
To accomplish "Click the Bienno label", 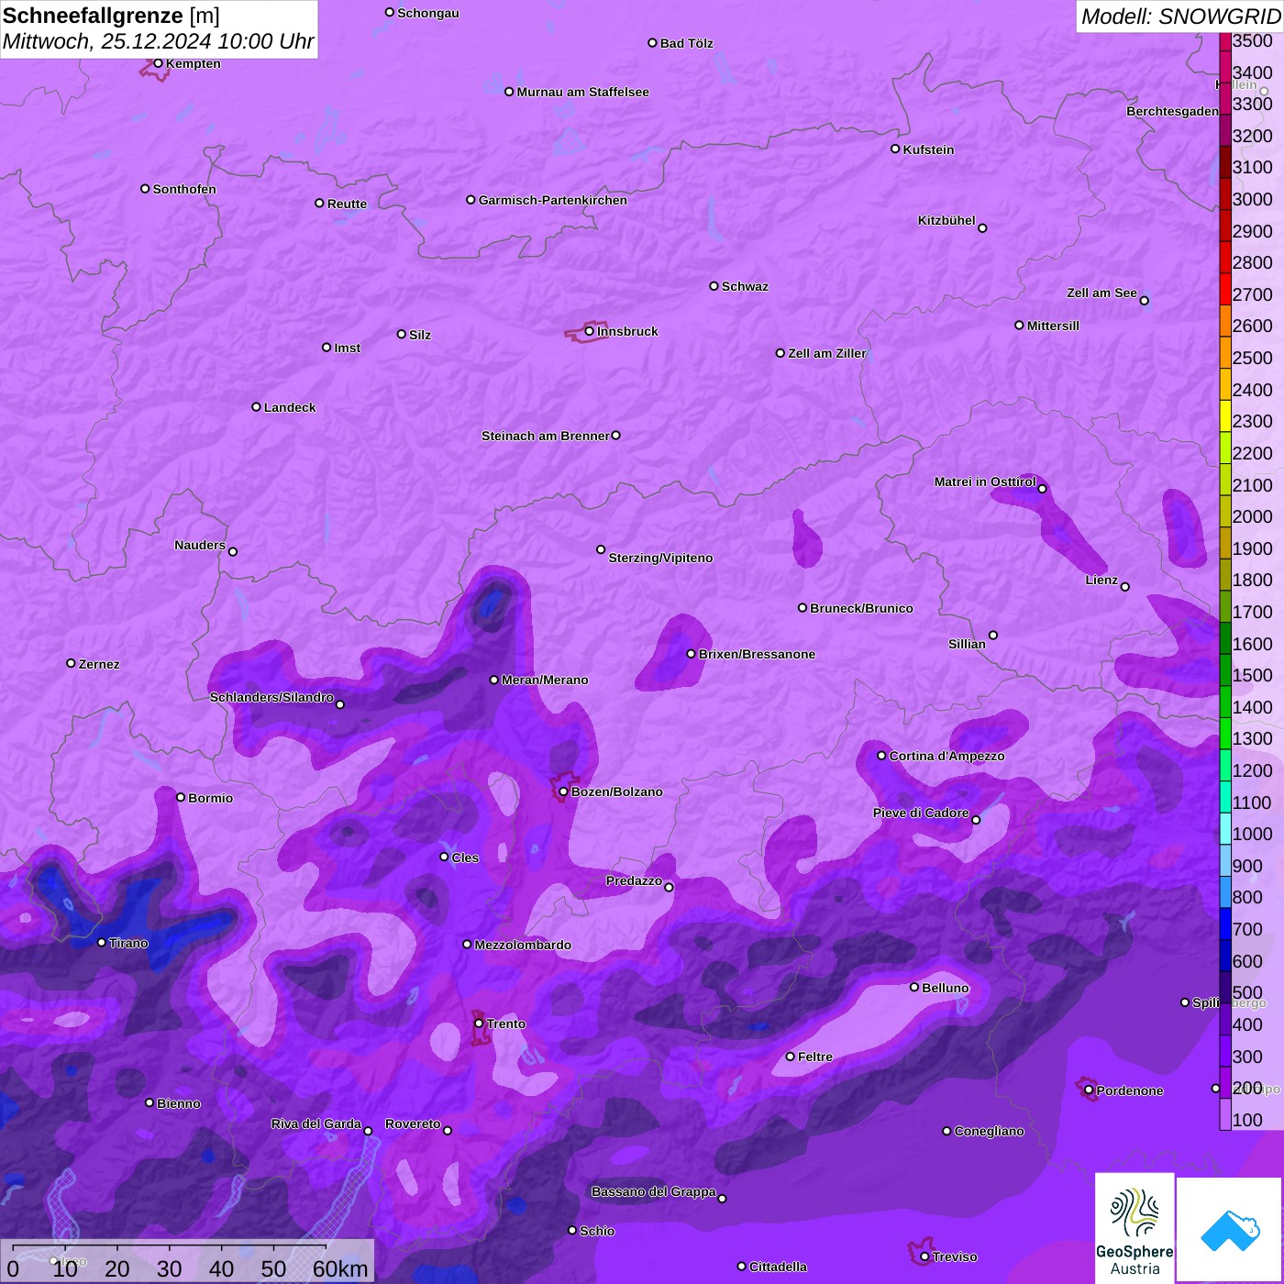I will tap(179, 1103).
